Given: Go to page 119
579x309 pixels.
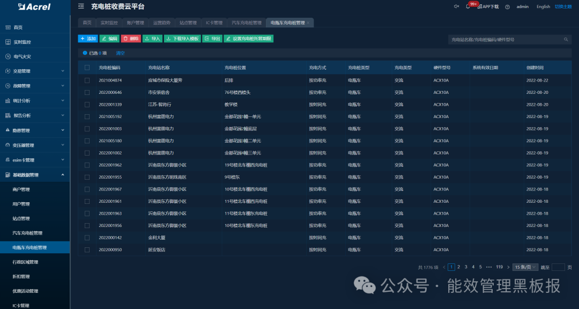Looking at the screenshot, I should [499, 267].
